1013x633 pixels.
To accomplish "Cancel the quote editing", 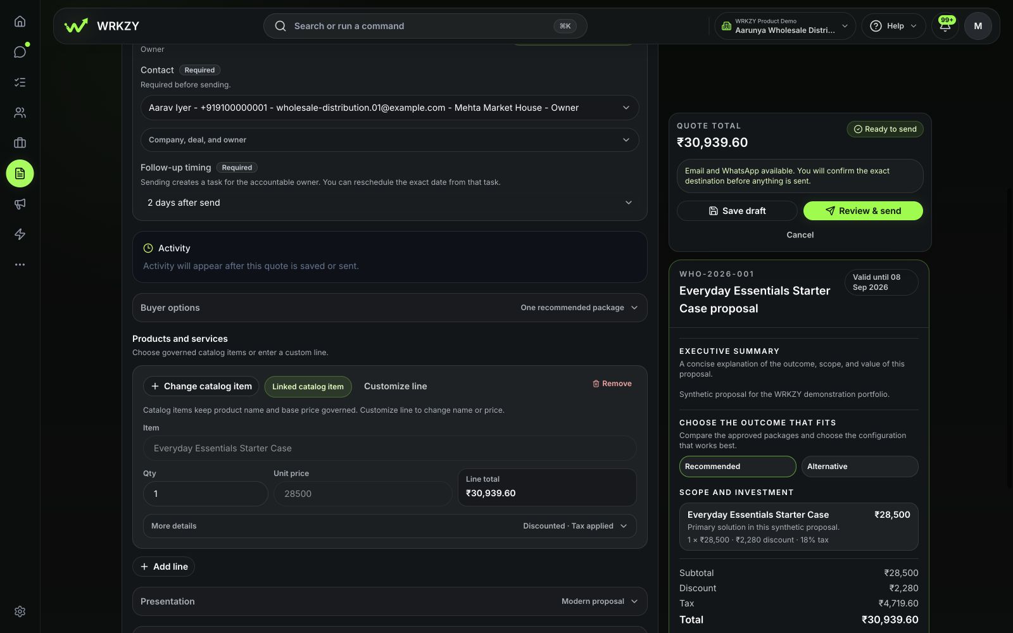I will (800, 235).
